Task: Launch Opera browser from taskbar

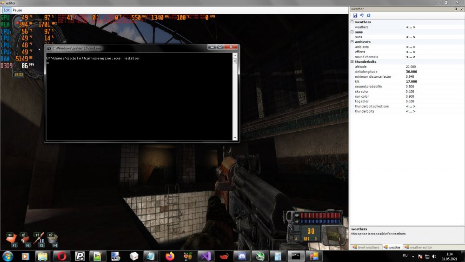Action: point(61,256)
